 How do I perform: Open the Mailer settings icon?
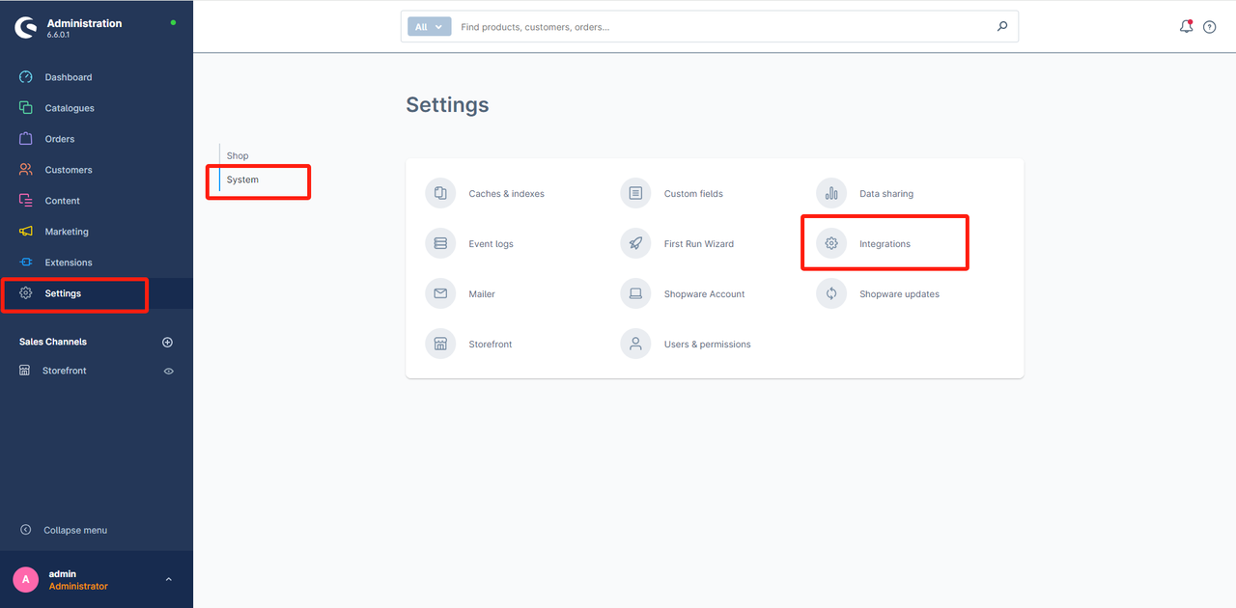(x=440, y=294)
